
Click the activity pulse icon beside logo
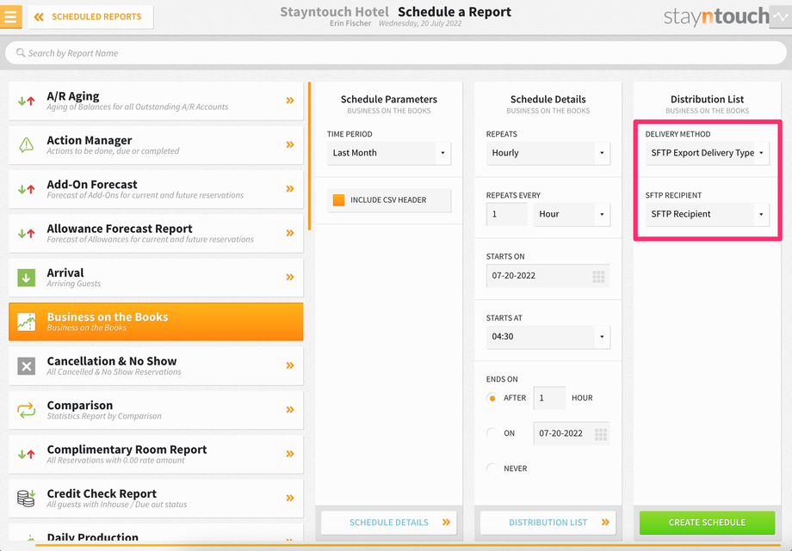click(782, 16)
